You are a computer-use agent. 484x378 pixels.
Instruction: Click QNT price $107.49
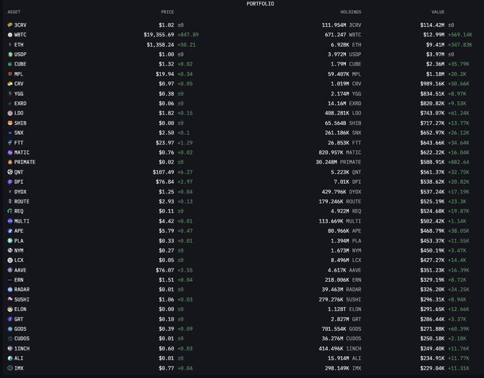[163, 172]
